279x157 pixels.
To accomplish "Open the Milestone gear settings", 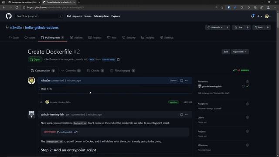I will click(x=247, y=145).
